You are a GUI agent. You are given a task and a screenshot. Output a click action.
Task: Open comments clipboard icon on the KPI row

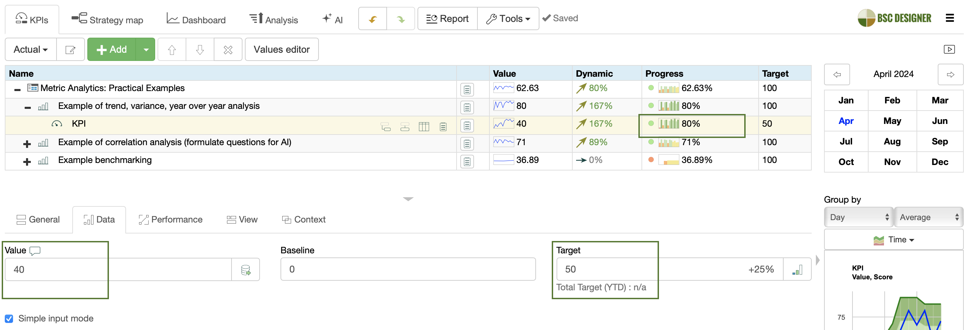coord(467,126)
